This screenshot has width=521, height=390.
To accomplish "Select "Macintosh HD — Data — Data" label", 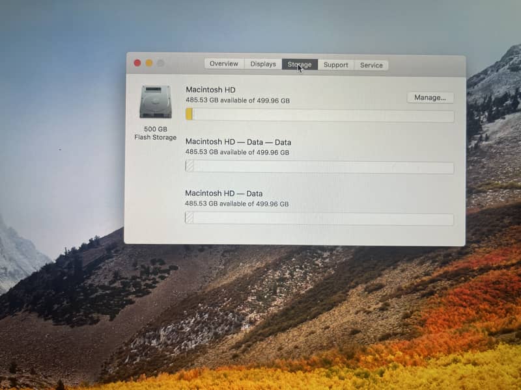I will pos(238,142).
